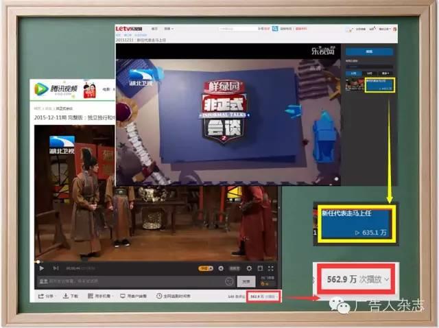Open Tencent player settings gear
Image resolution: width=439 pixels, height=328 pixels.
click(249, 268)
